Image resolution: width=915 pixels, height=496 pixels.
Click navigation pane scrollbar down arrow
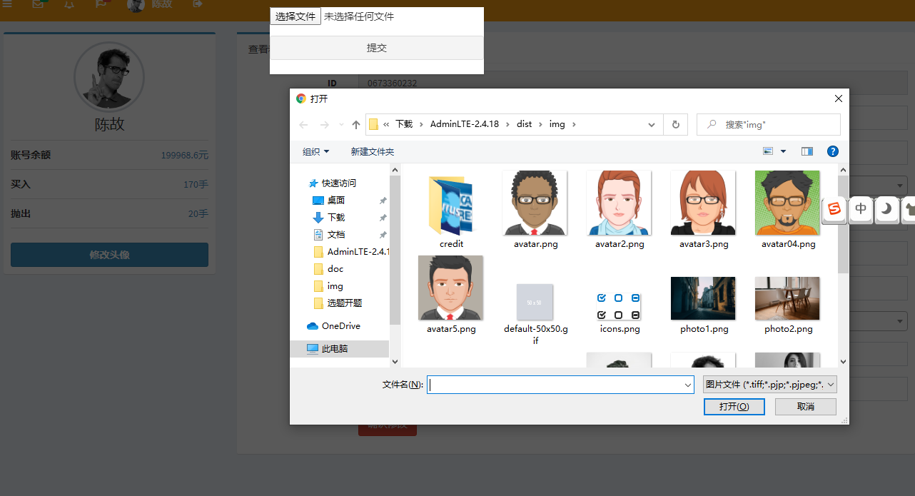click(x=395, y=362)
